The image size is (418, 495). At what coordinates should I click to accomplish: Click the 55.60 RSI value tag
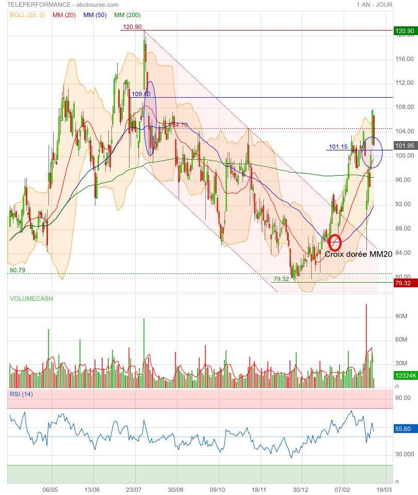[x=406, y=429]
